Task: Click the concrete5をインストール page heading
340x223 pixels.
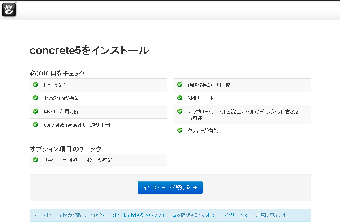Action: (89, 51)
